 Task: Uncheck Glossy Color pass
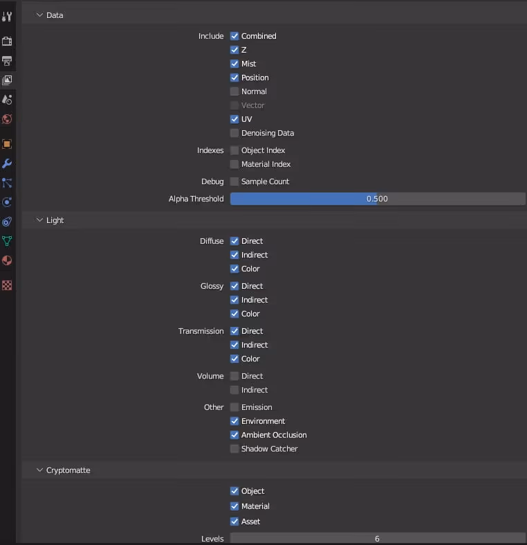tap(234, 314)
